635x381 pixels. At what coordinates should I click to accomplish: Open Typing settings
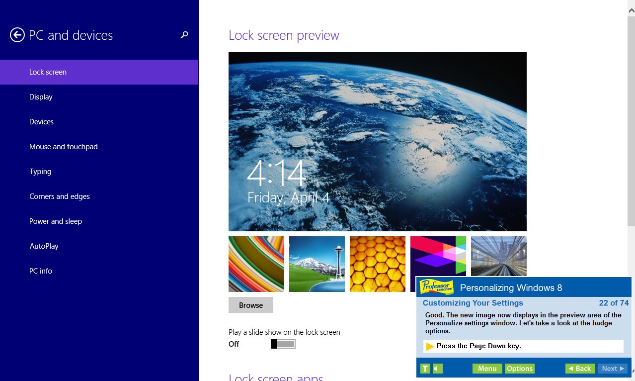click(40, 171)
